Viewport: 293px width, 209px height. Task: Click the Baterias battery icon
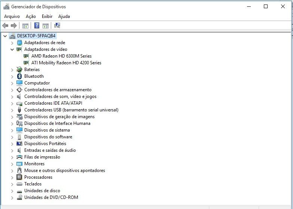pos(19,70)
